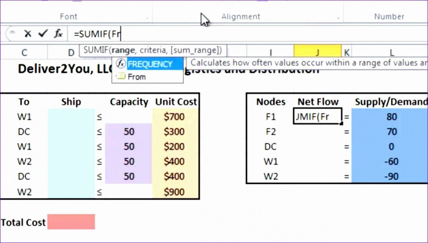Screen dimensions: 428x243
Task: Select the criteria argument in the SUMIF tooltip
Action: pyautogui.click(x=153, y=50)
